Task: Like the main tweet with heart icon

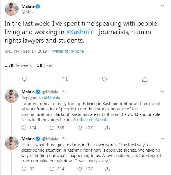Action: coord(105,79)
